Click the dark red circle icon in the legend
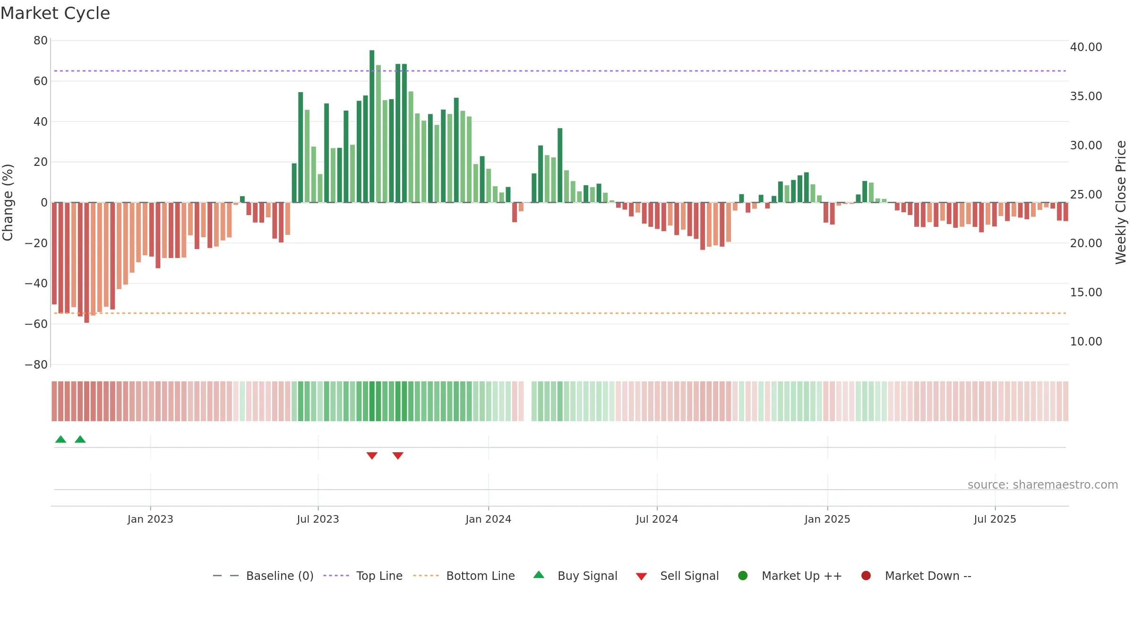 tap(866, 576)
